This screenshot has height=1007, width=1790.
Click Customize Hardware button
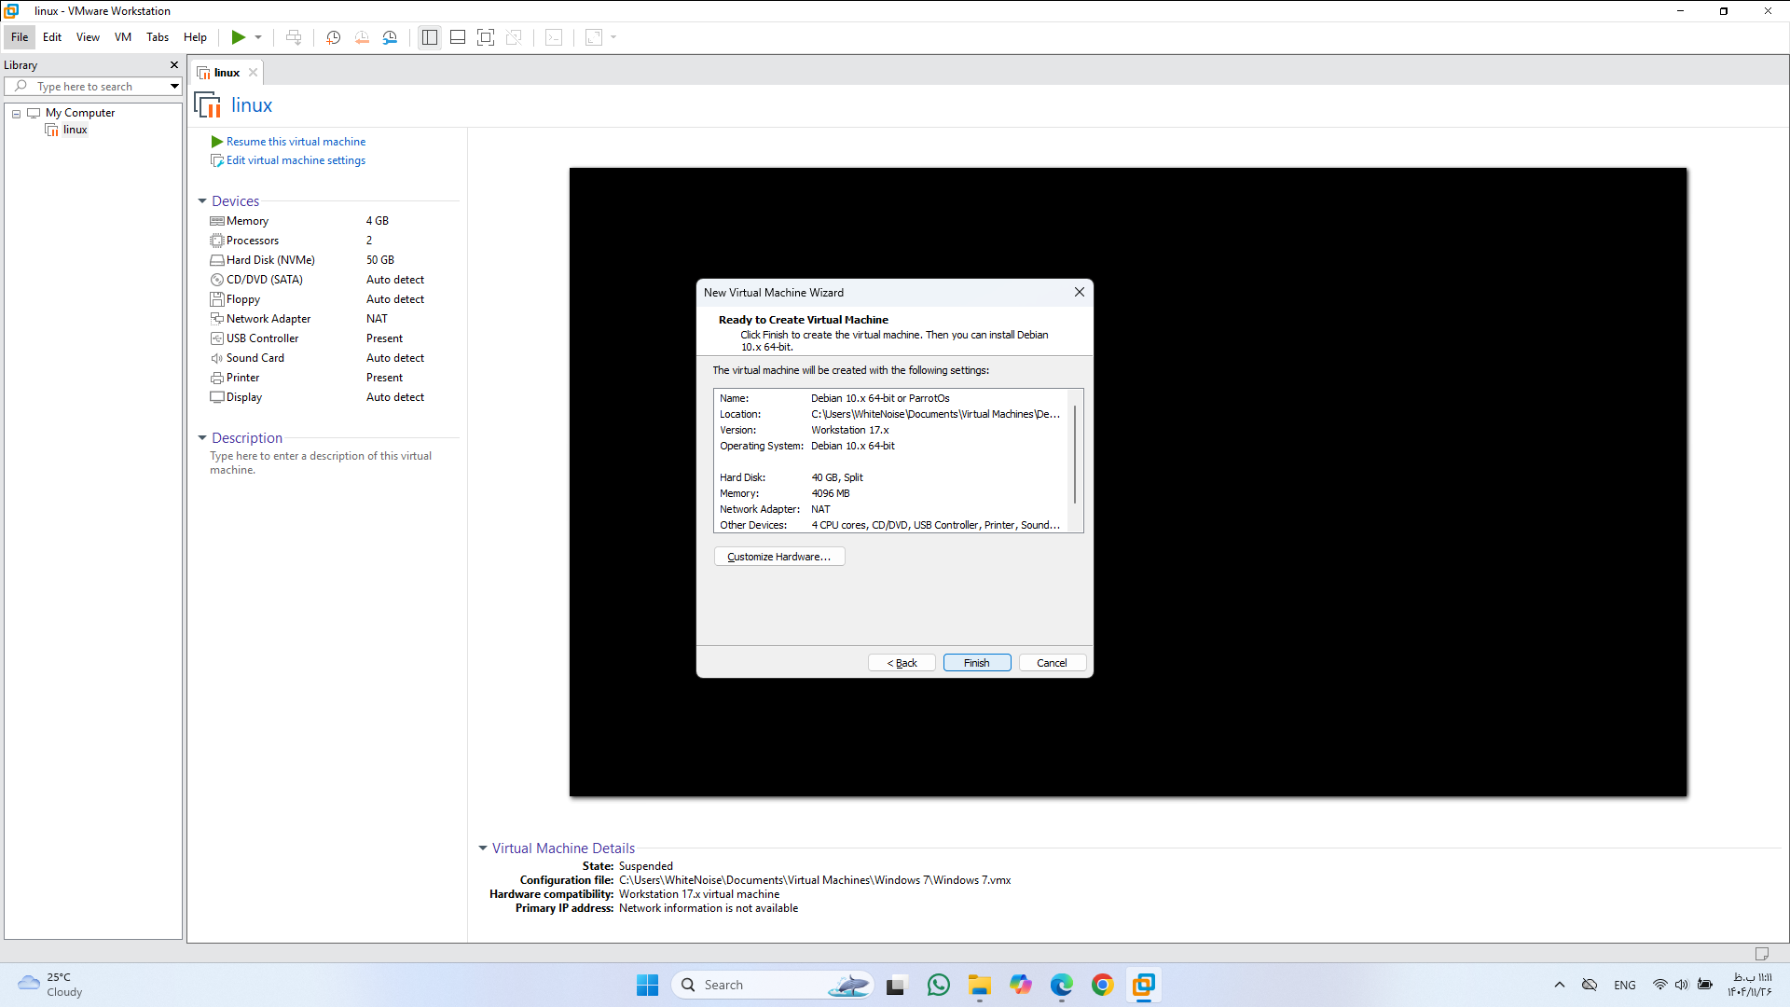pyautogui.click(x=778, y=557)
